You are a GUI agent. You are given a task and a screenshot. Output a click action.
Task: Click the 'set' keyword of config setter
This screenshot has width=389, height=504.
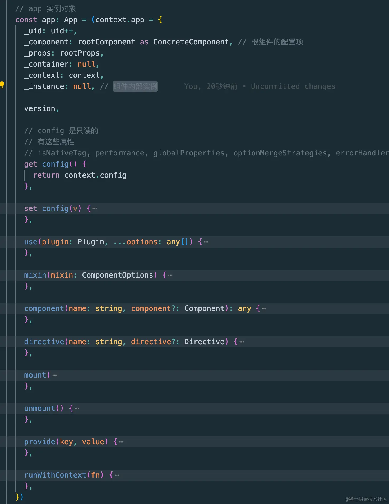(x=31, y=209)
